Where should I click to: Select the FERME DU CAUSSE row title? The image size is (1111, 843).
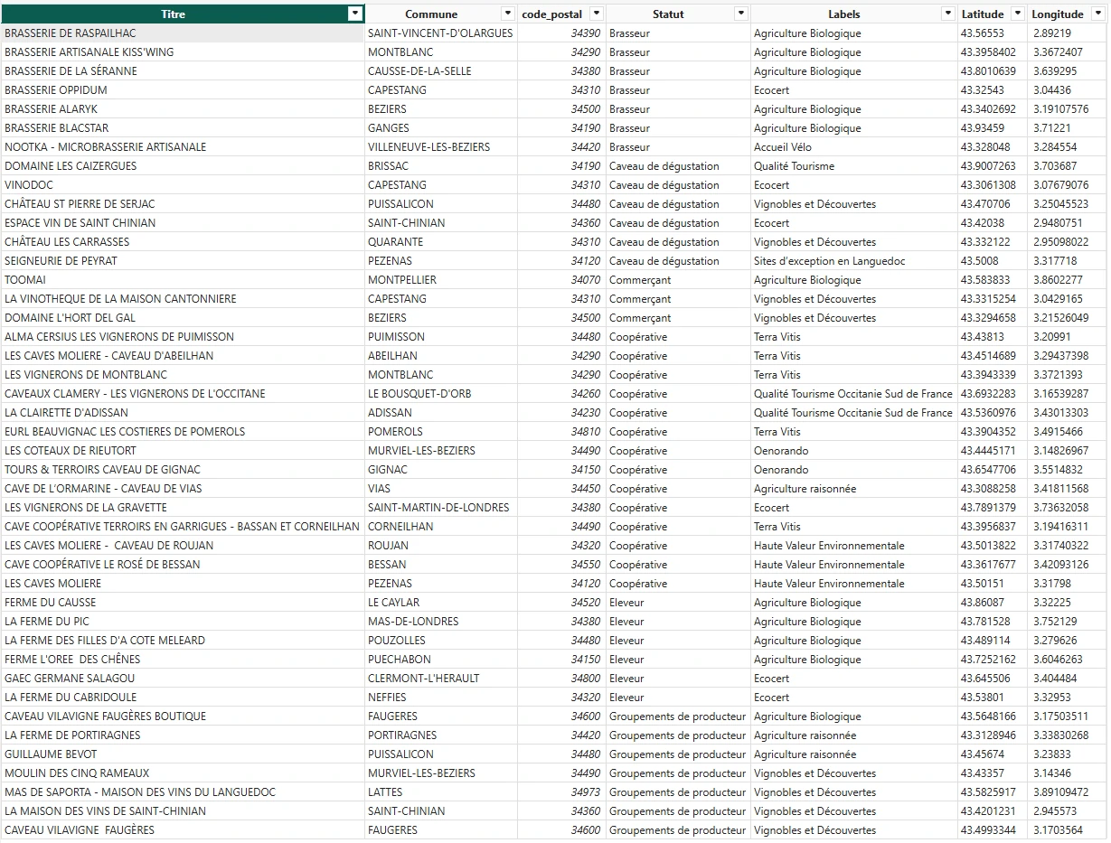[51, 603]
